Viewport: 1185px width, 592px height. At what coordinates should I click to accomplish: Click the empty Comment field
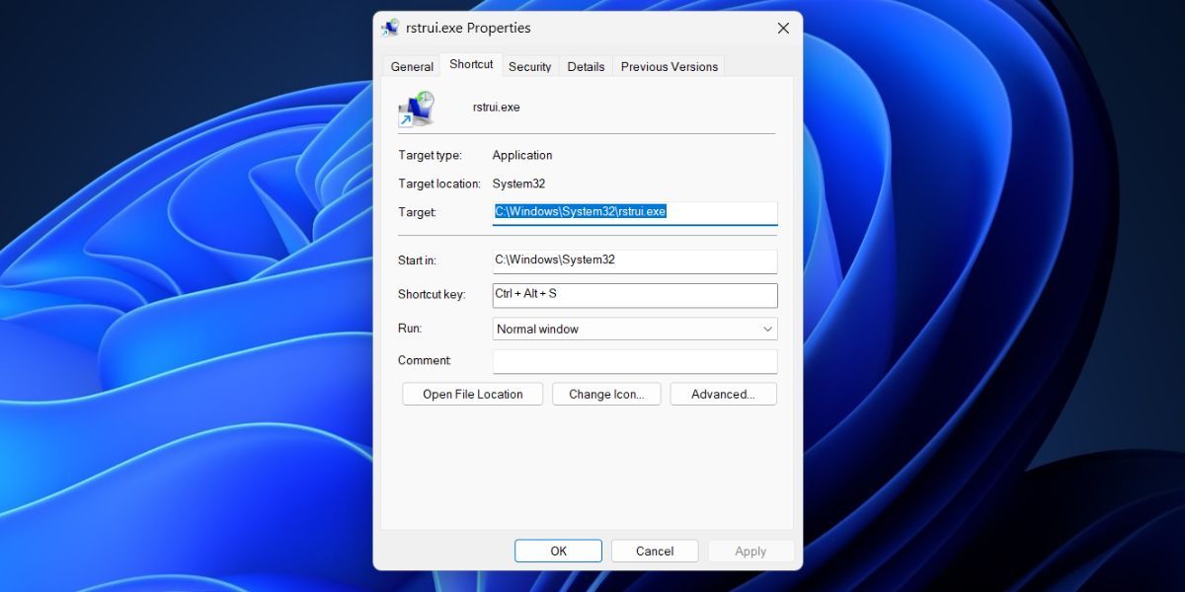tap(635, 361)
